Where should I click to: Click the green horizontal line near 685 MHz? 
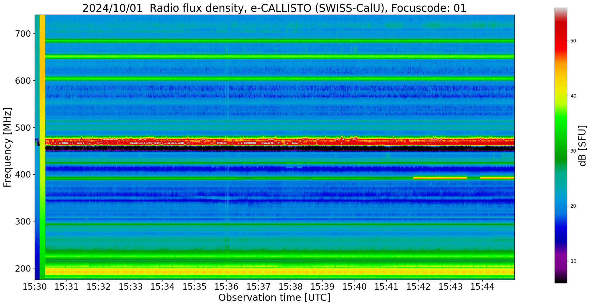[x=280, y=41]
